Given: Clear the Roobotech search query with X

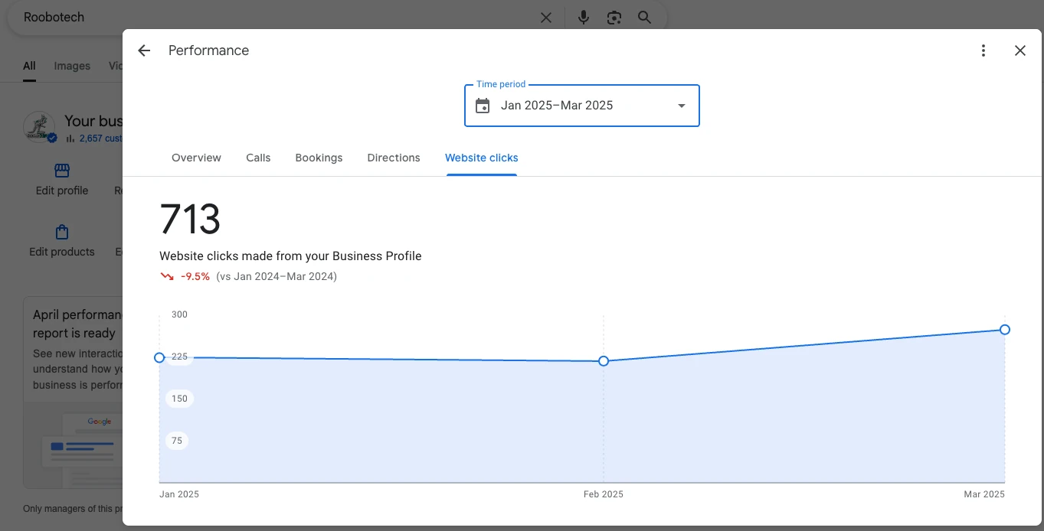Looking at the screenshot, I should [546, 18].
